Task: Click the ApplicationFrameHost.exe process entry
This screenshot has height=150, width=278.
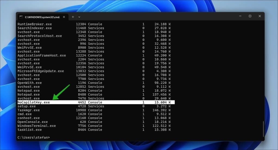Action: pos(42,55)
